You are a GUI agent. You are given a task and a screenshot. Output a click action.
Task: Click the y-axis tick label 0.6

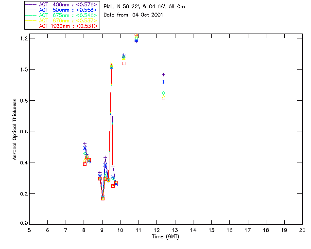24,131
